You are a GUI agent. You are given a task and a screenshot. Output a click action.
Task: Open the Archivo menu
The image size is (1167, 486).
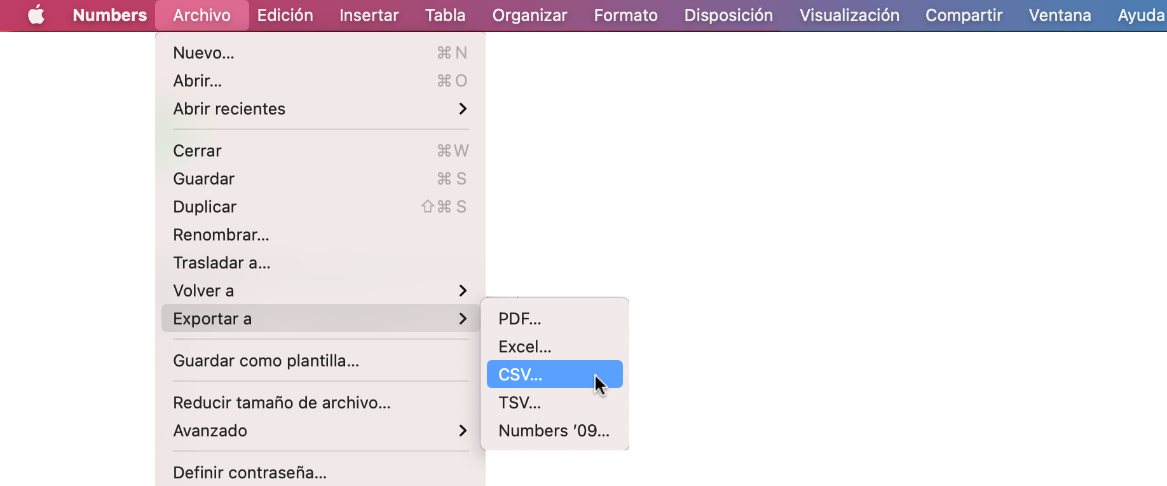click(201, 15)
